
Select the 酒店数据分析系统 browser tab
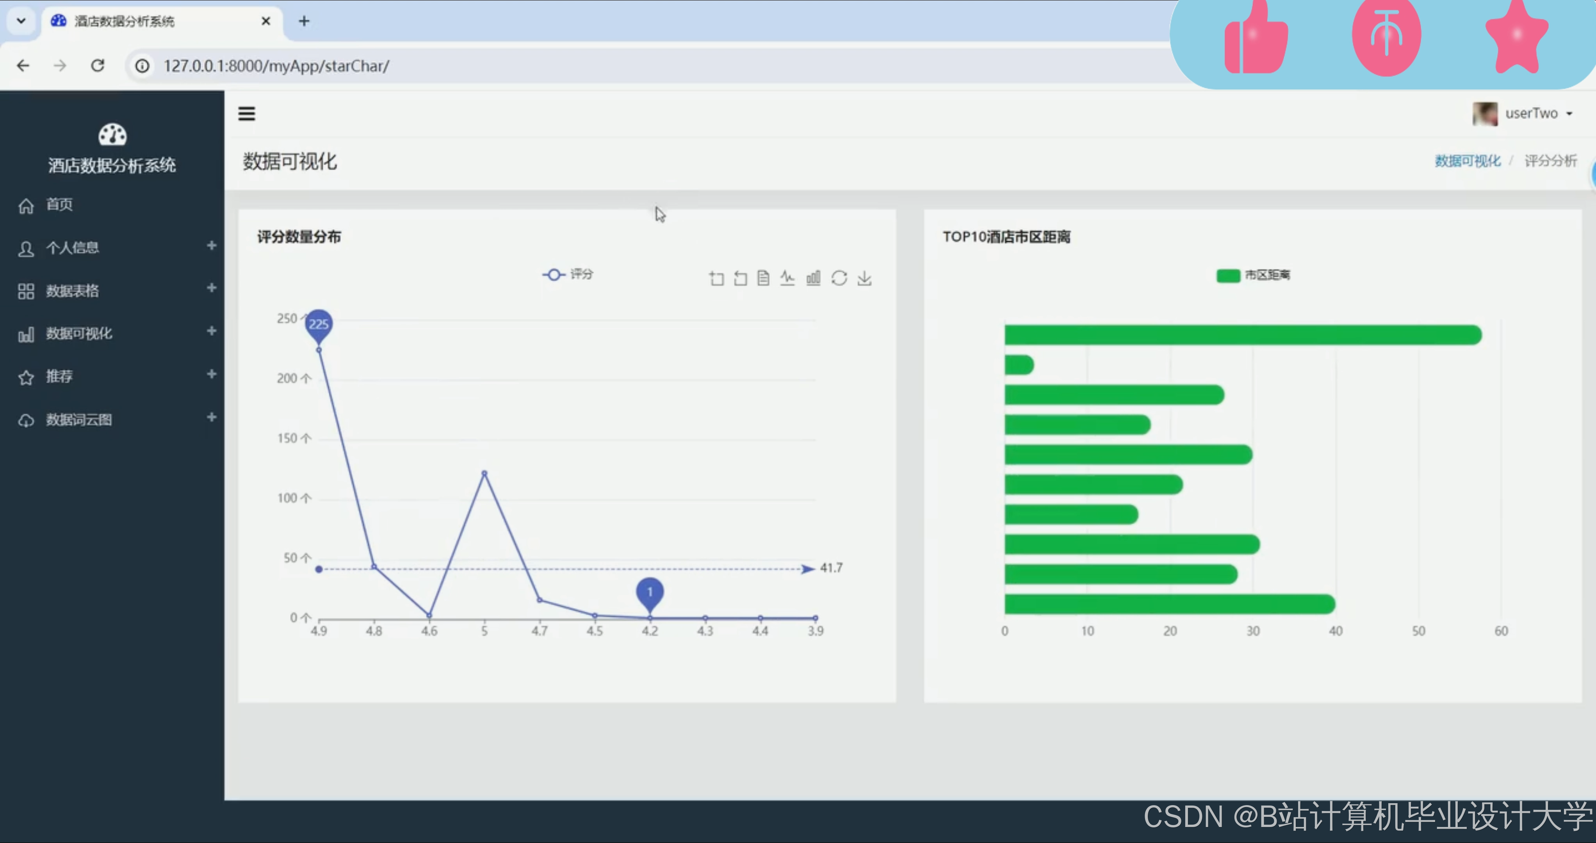coord(162,21)
